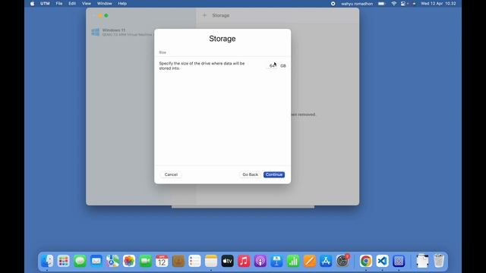Image resolution: width=486 pixels, height=273 pixels.
Task: Open Visual Studio Code from the Dock
Action: (382, 261)
